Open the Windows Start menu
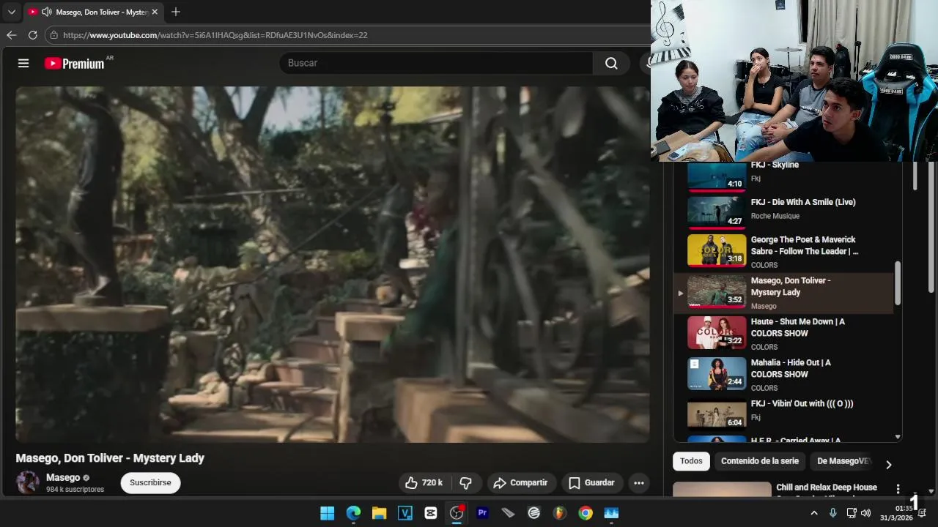Screen dimensions: 938x527 tap(328, 513)
